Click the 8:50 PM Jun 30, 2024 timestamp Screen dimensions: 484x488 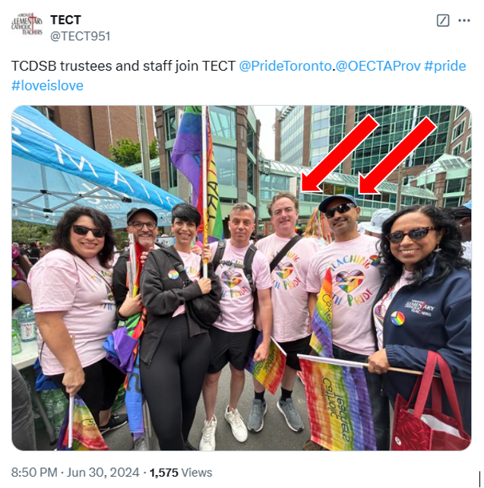pyautogui.click(x=75, y=473)
